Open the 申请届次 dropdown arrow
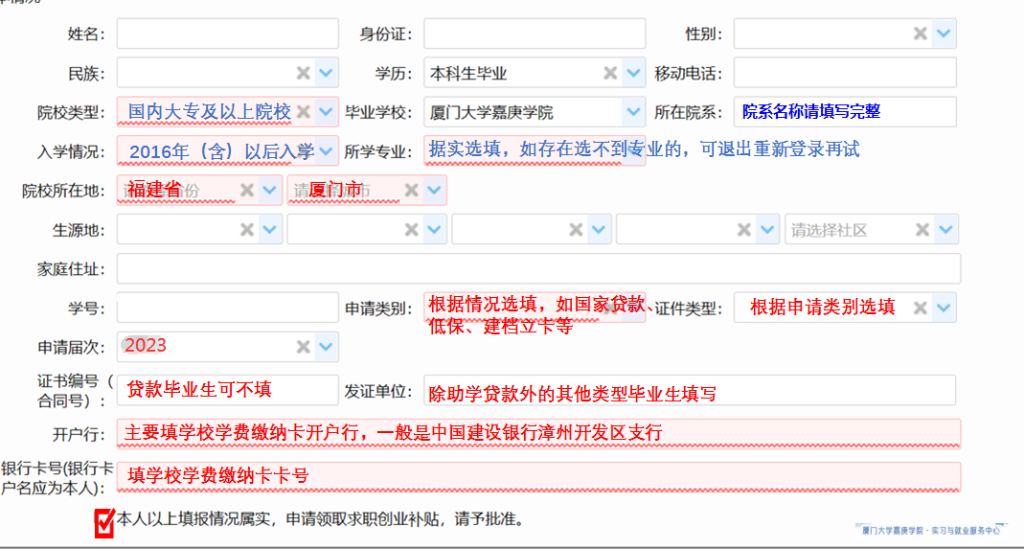This screenshot has height=549, width=1024. tap(327, 347)
